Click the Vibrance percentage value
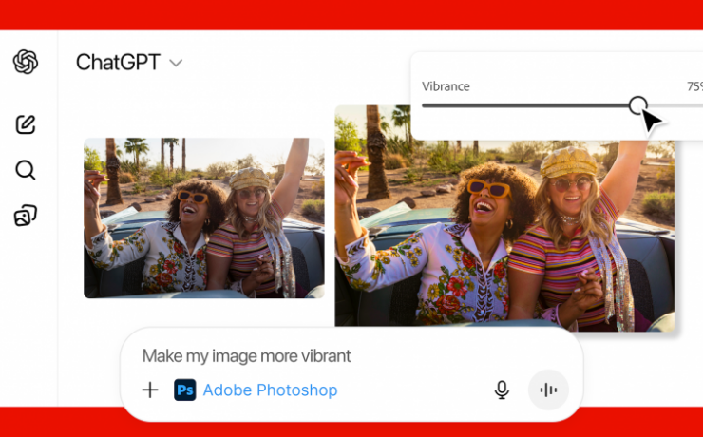The width and height of the screenshot is (703, 437). point(693,86)
